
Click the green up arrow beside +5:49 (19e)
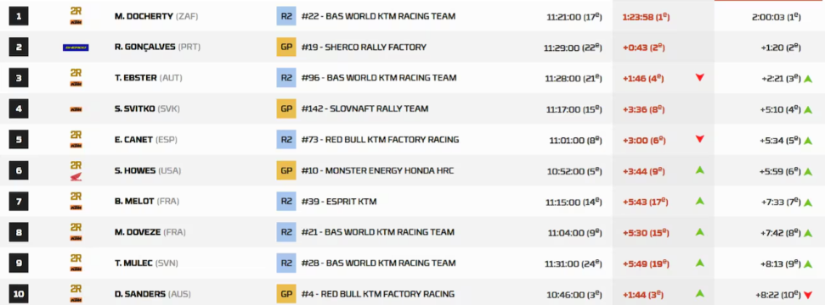point(700,263)
